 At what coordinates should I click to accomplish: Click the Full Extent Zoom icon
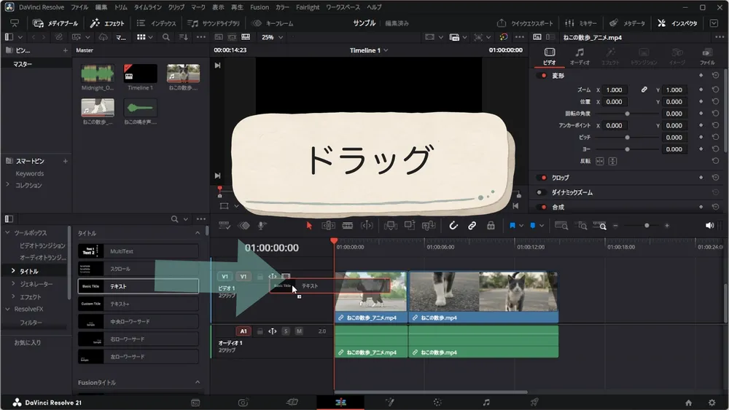click(x=561, y=226)
